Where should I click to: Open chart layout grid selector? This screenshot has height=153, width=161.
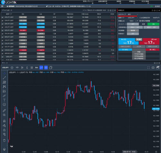tap(32, 68)
